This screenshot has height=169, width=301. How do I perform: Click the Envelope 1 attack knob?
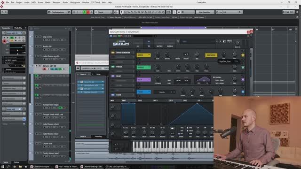126,132
